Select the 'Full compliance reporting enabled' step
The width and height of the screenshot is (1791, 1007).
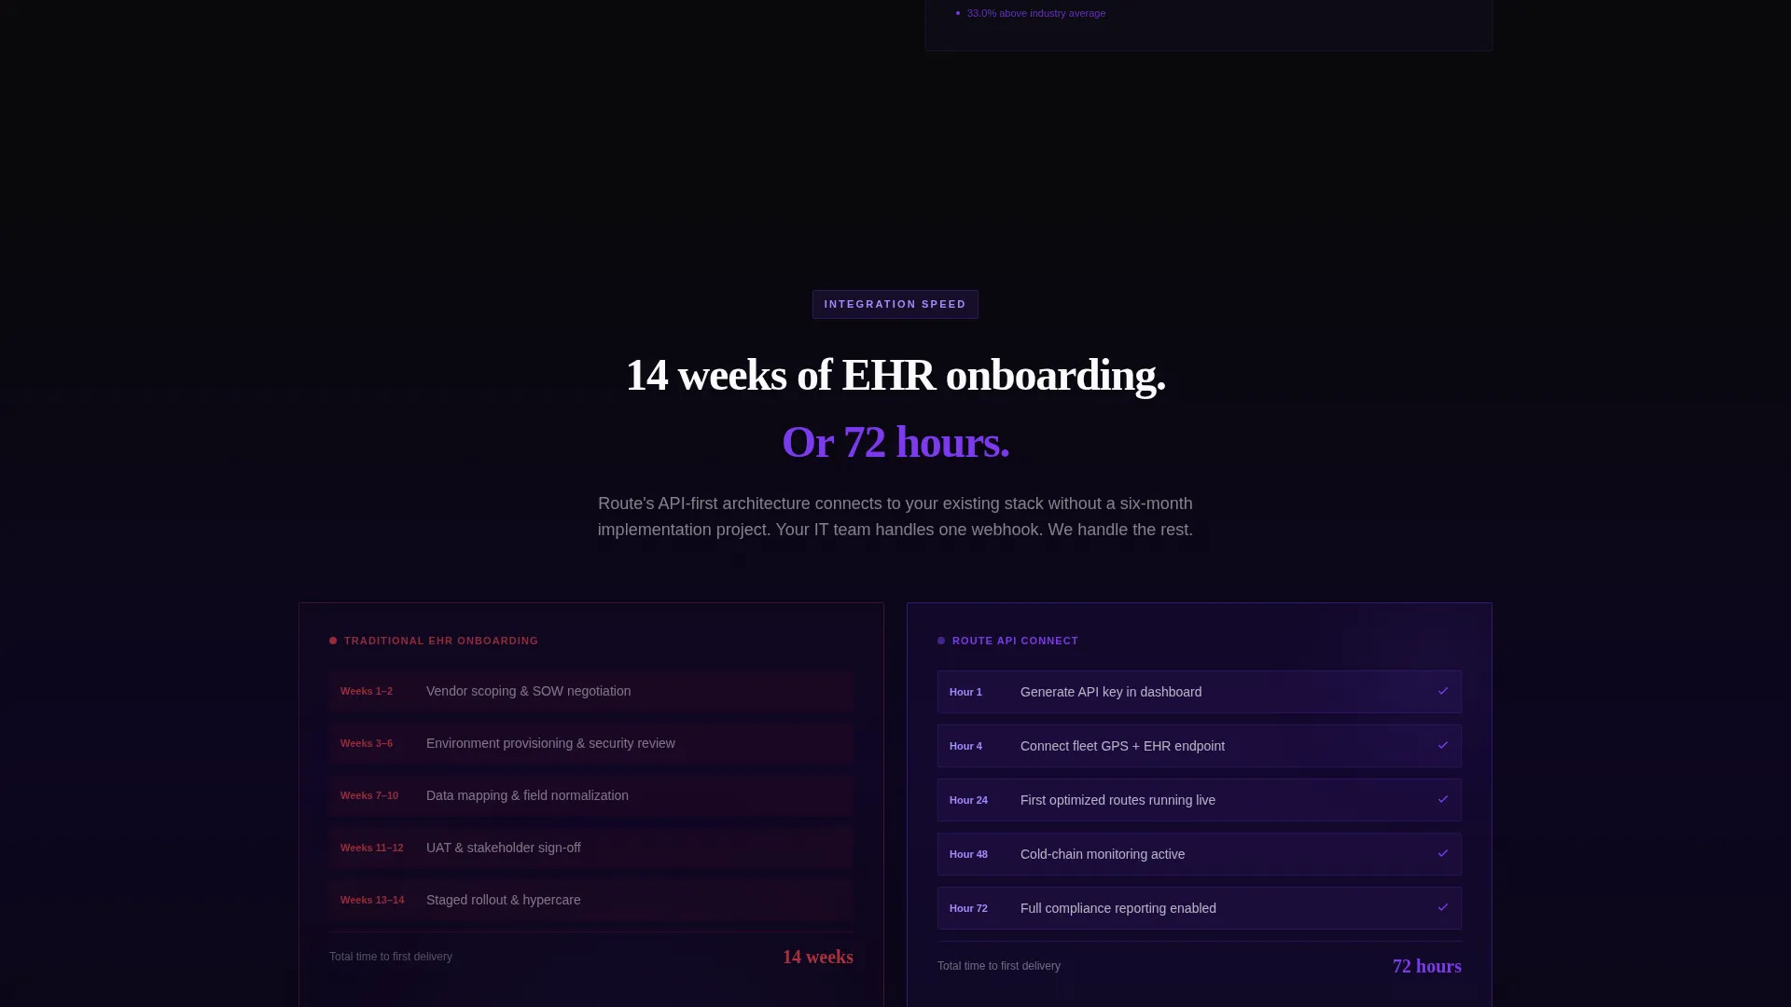coord(1200,908)
